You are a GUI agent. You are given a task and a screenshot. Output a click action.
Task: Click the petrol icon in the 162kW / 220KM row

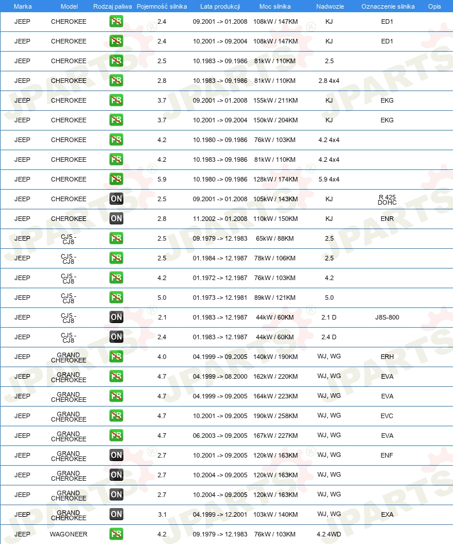tap(116, 376)
